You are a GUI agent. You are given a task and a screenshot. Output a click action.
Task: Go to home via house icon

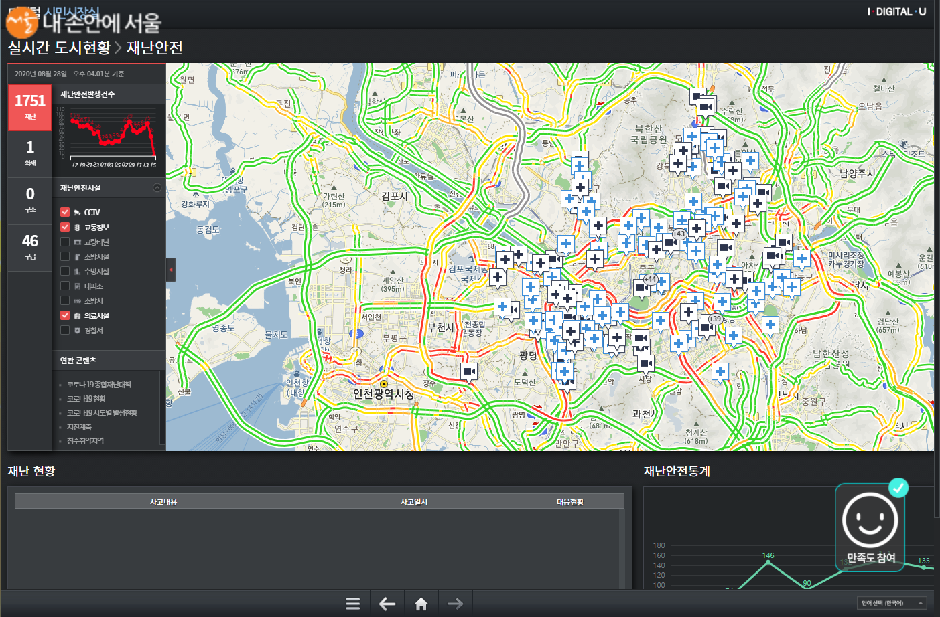421,604
